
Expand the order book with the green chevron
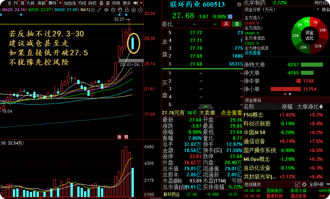(x=206, y=107)
